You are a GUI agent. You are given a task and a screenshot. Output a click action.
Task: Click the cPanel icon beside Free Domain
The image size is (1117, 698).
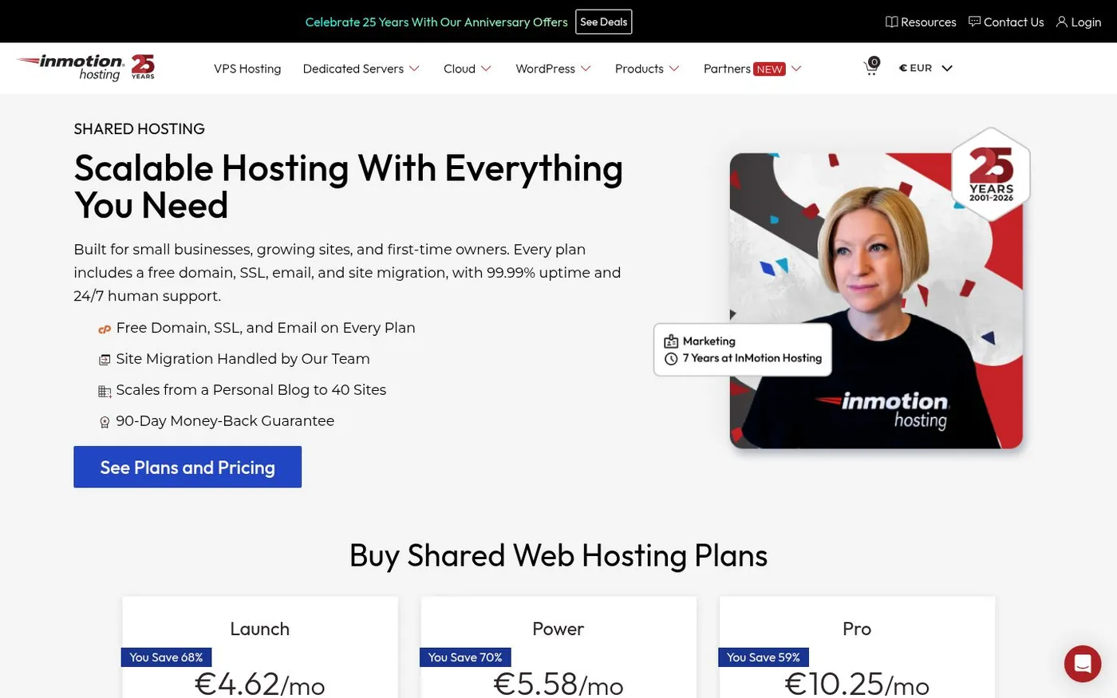[x=105, y=329]
